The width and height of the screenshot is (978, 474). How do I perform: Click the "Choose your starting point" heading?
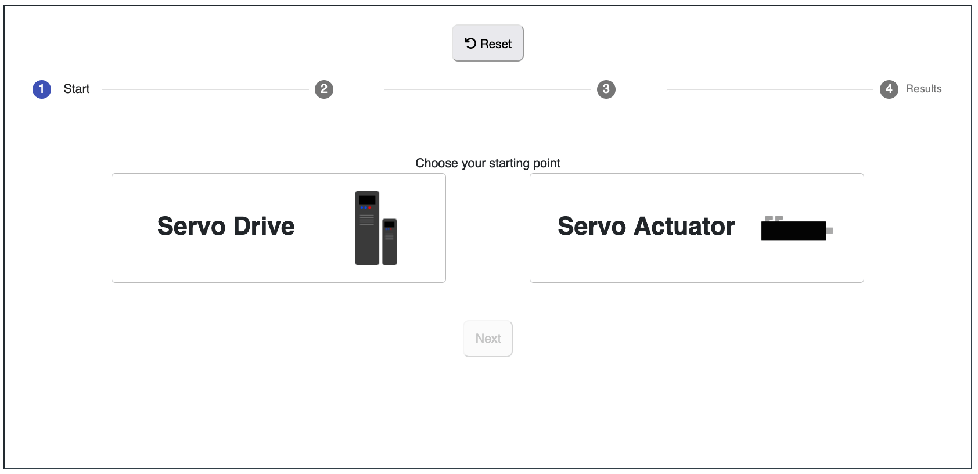pos(488,163)
